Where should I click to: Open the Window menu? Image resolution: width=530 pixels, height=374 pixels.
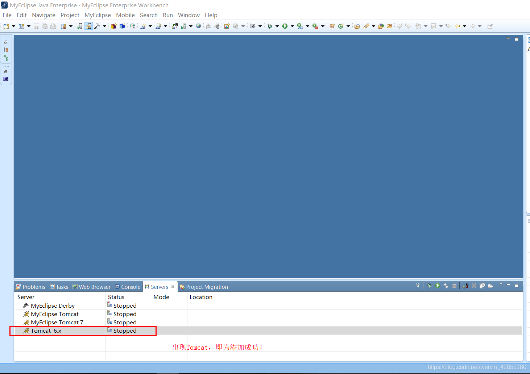(x=189, y=15)
